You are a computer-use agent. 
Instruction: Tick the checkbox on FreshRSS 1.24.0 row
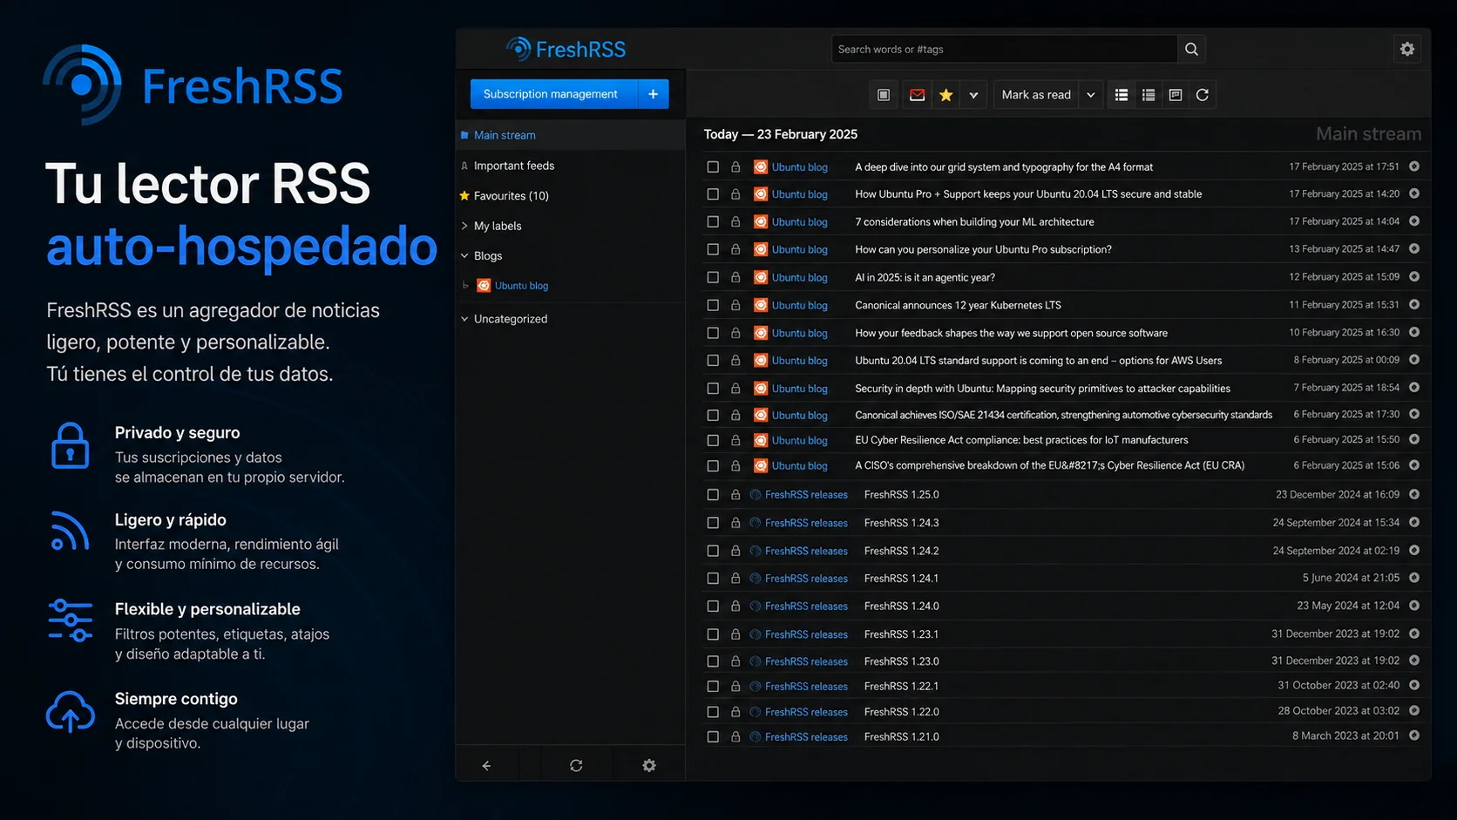[713, 606]
